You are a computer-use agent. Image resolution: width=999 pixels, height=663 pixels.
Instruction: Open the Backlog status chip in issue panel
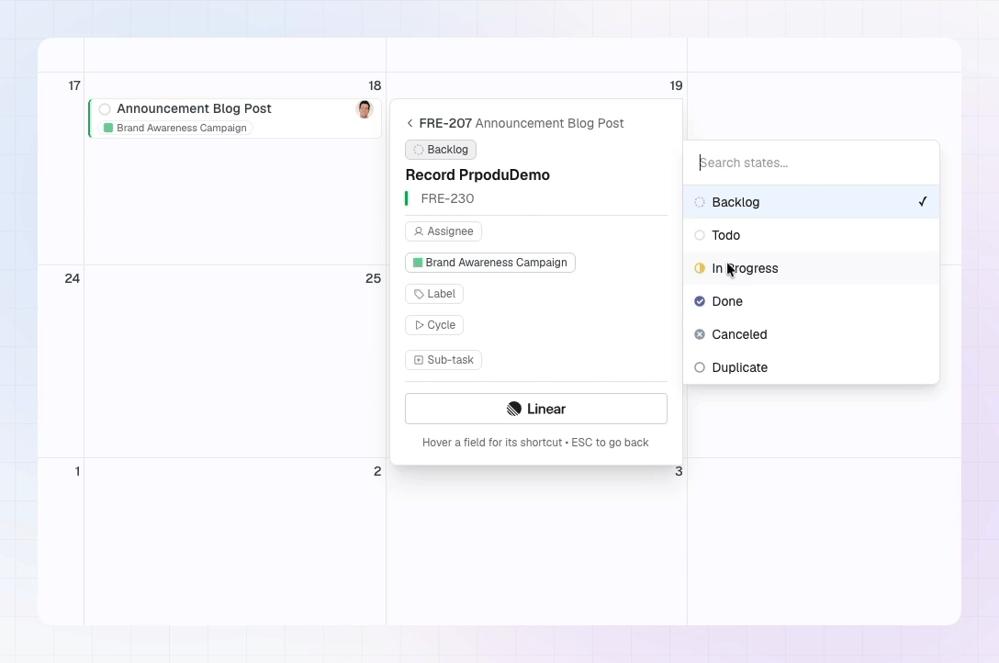(441, 150)
